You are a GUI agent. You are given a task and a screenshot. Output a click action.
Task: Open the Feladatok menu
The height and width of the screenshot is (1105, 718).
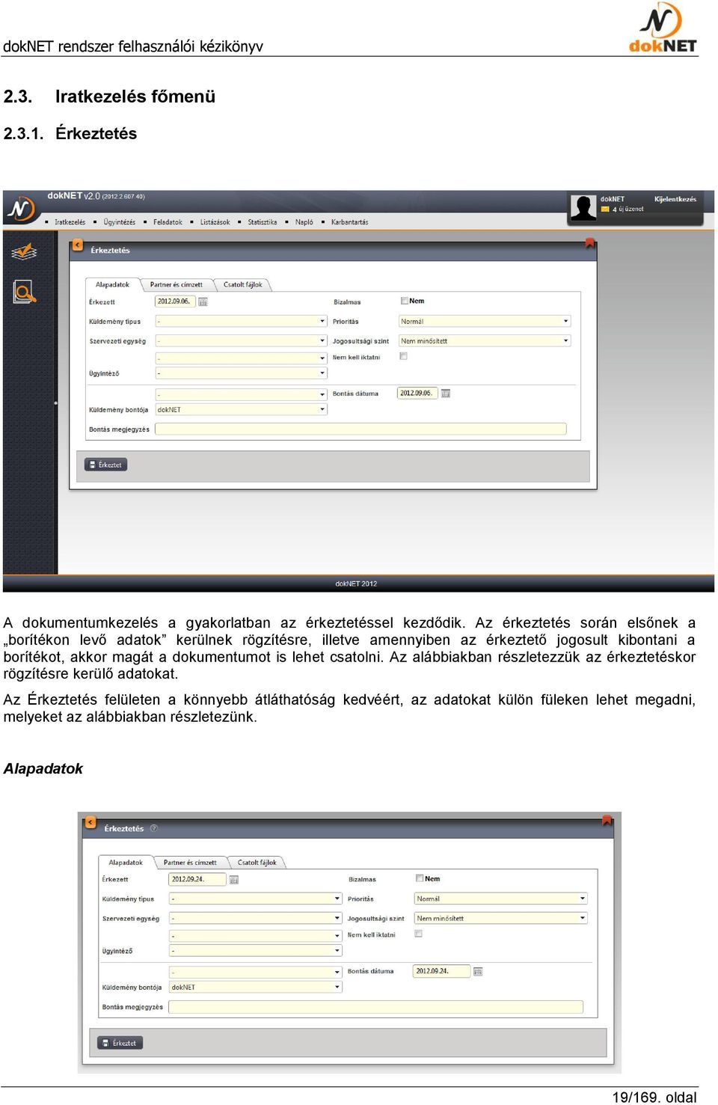coord(168,222)
